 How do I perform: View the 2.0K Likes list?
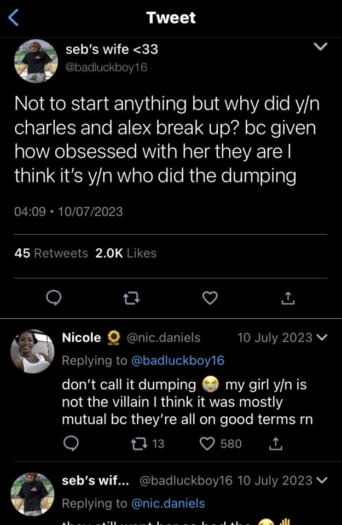[126, 253]
